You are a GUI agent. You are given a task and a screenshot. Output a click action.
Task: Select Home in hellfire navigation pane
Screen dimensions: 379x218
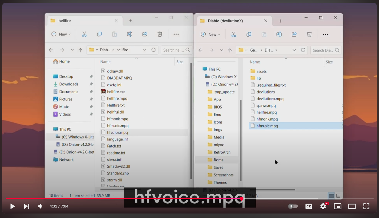click(62, 61)
